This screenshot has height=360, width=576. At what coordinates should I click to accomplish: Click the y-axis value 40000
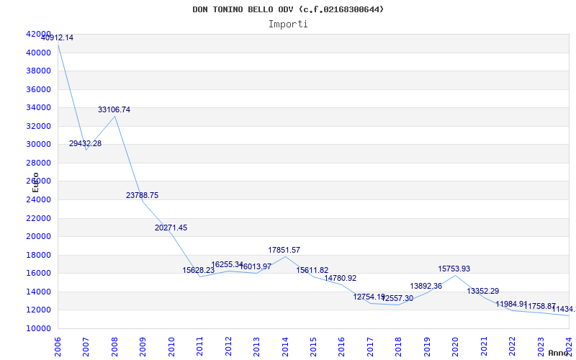tap(38, 53)
